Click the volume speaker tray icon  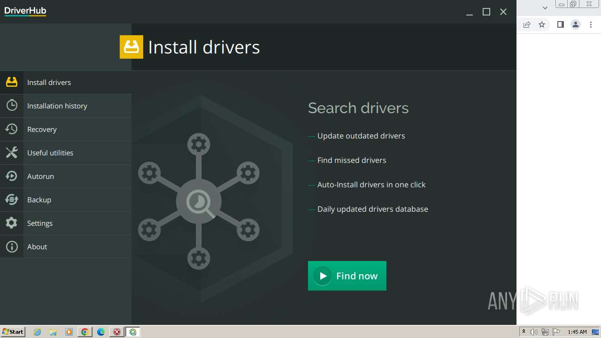pyautogui.click(x=534, y=332)
